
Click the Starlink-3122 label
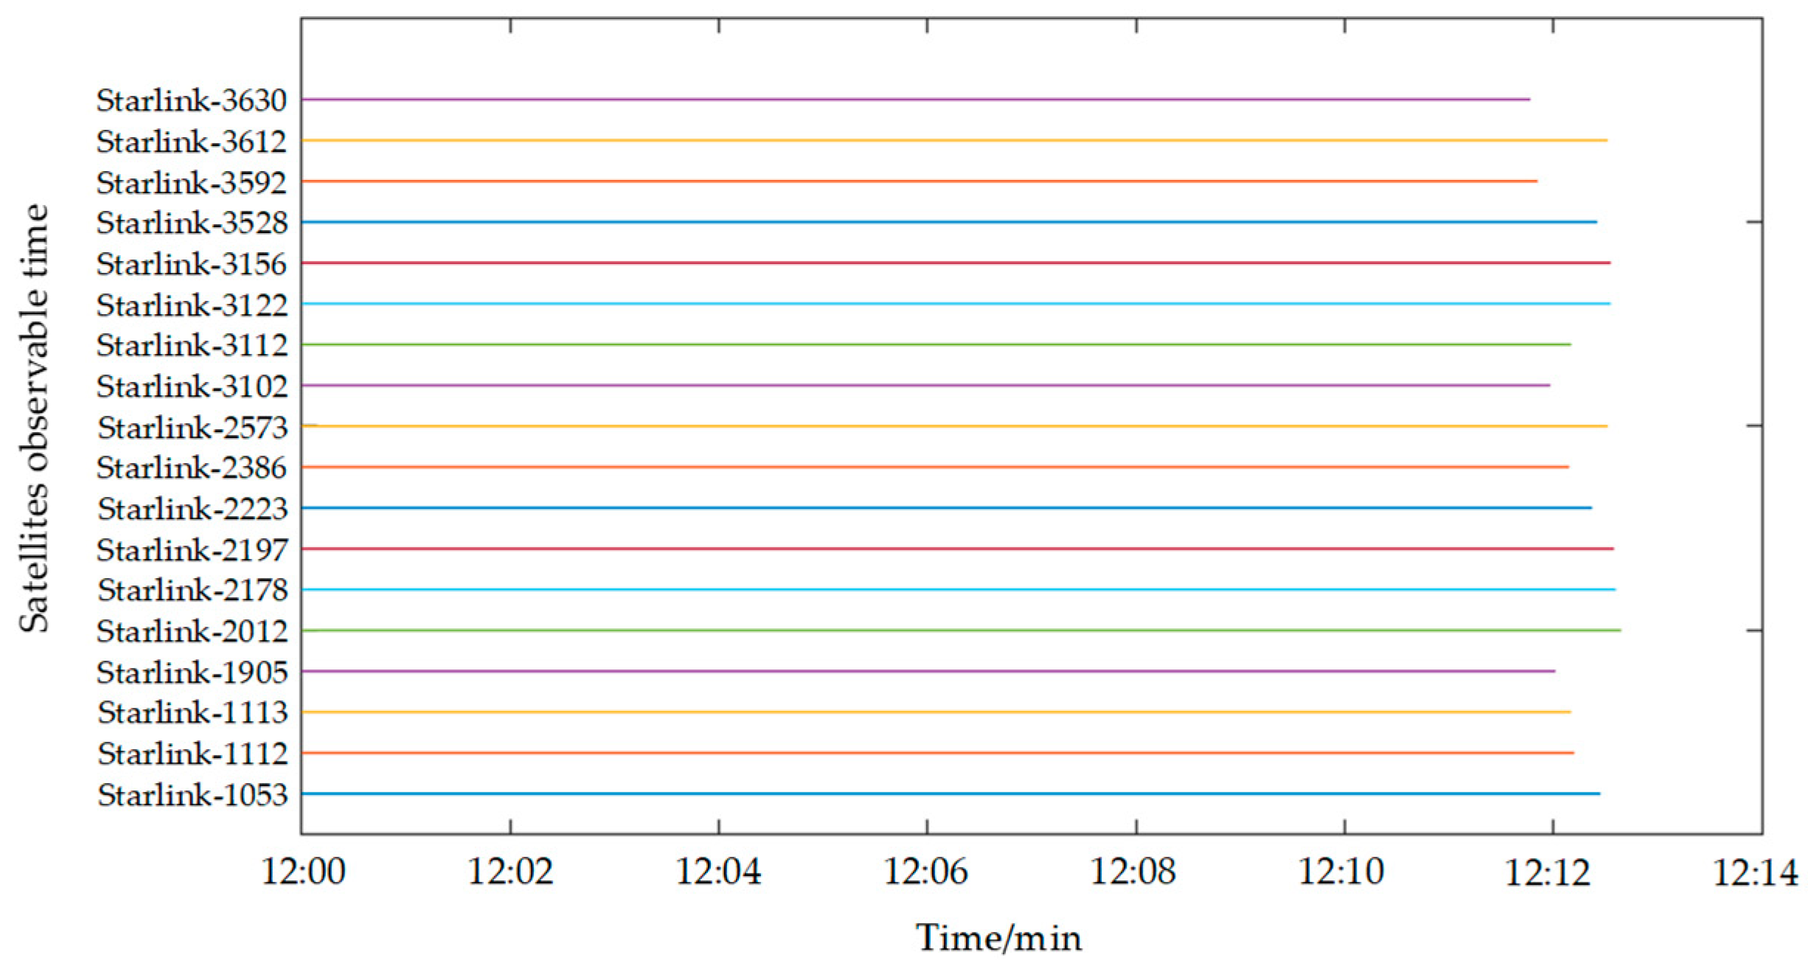point(191,305)
